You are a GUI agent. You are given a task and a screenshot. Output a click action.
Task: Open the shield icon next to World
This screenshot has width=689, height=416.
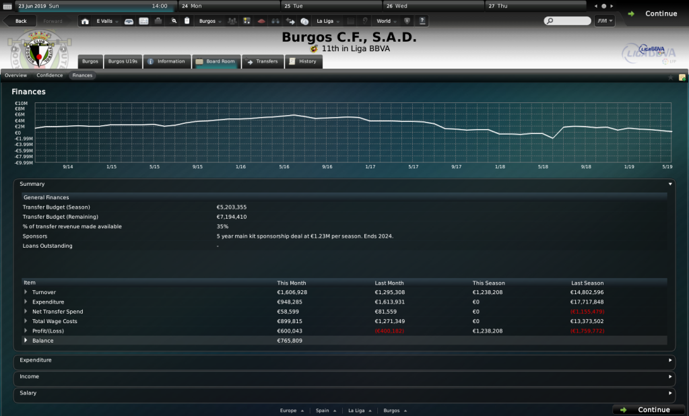coord(407,21)
